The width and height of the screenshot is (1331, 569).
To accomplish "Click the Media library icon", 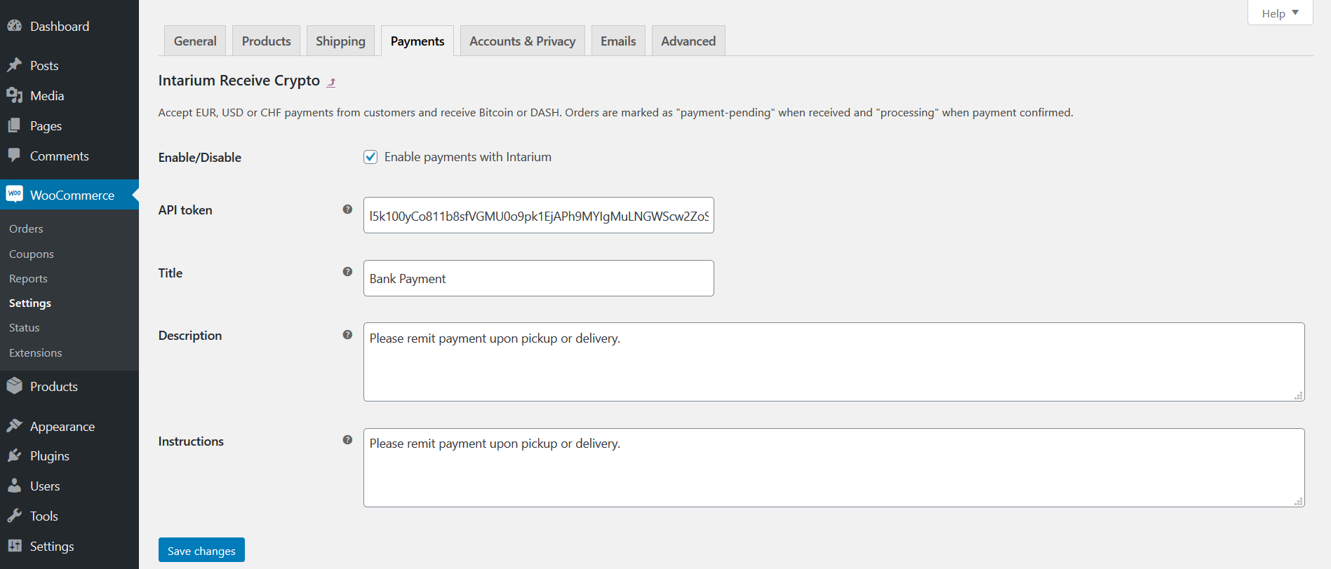I will [x=14, y=95].
